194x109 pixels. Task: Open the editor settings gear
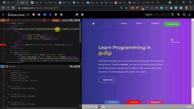56,15
